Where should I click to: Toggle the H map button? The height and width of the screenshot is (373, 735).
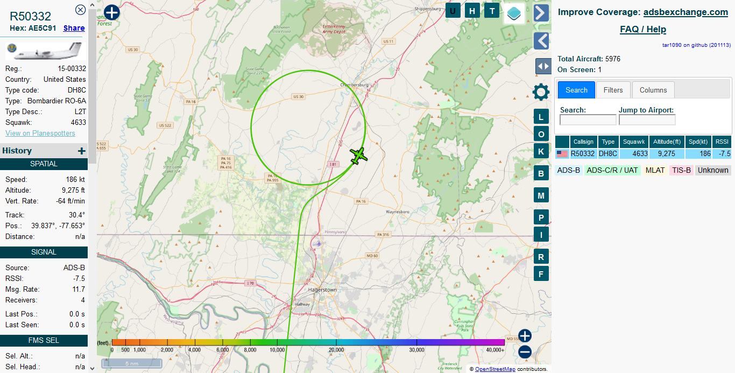pyautogui.click(x=472, y=11)
